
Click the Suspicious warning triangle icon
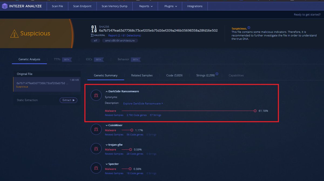[14, 33]
